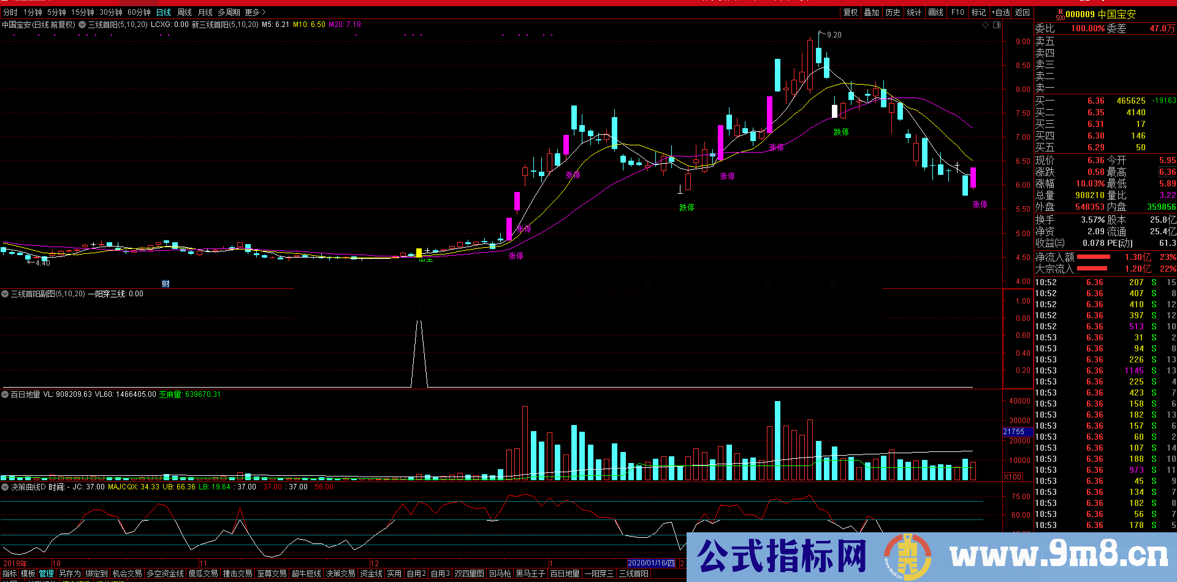
Task: Click the 画线 drawing tool button
Action: point(936,12)
